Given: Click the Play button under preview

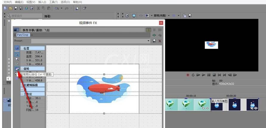Looking at the screenshot, I should (204, 75).
